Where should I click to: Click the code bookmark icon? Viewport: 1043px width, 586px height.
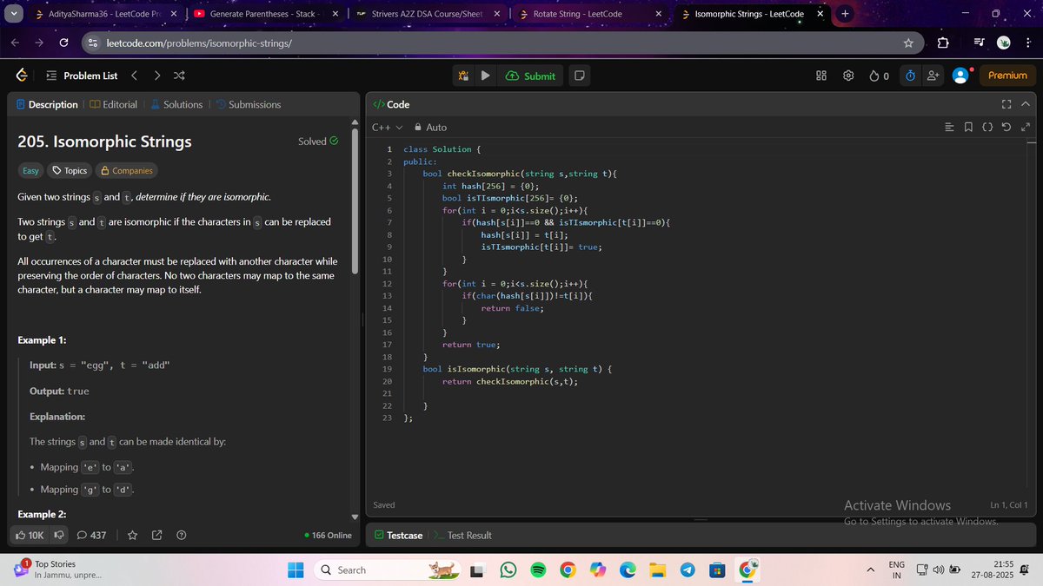968,128
